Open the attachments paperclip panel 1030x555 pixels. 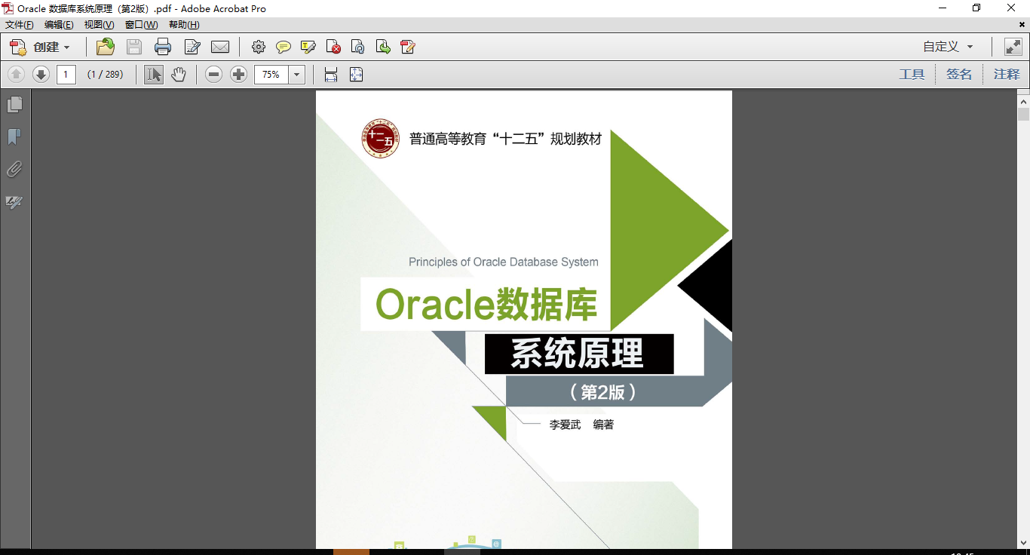point(14,170)
